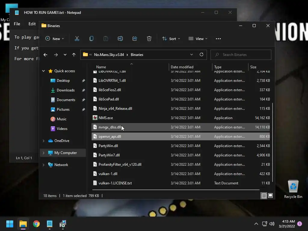Open recent locations chevron dropdown

coord(65,55)
